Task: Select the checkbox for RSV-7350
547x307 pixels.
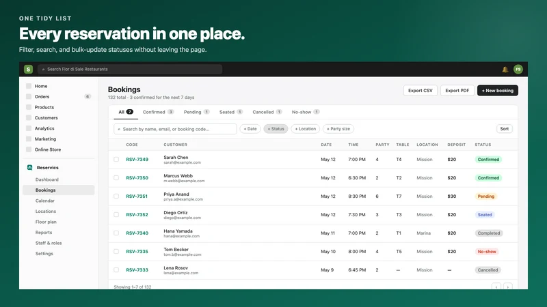Action: click(116, 178)
